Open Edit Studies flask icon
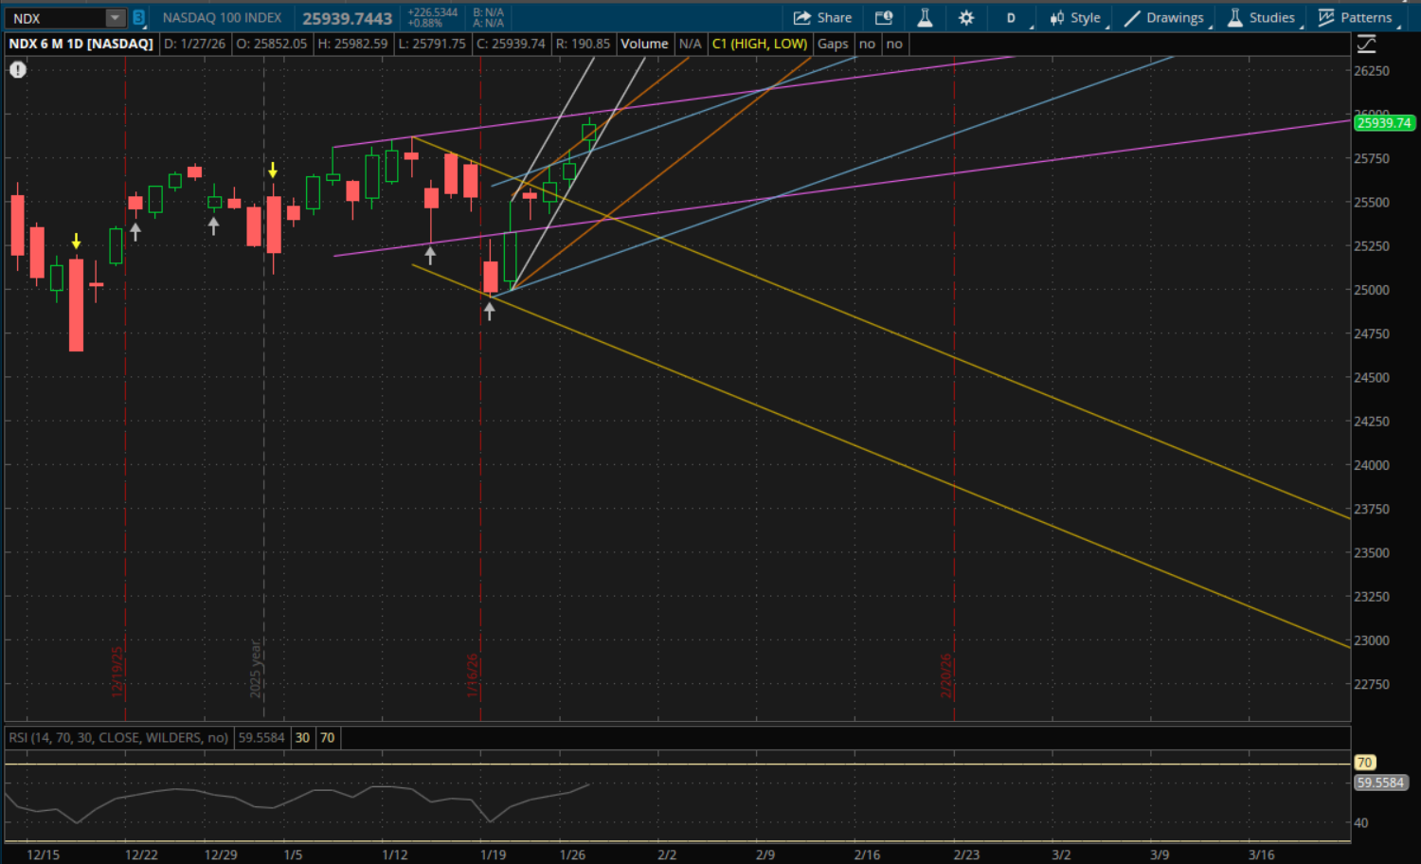 tap(925, 18)
